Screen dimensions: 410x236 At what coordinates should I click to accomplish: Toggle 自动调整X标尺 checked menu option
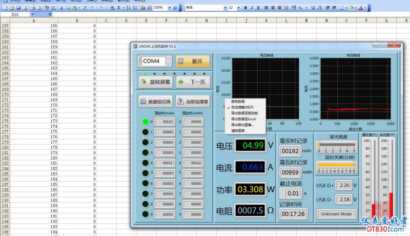(242, 107)
